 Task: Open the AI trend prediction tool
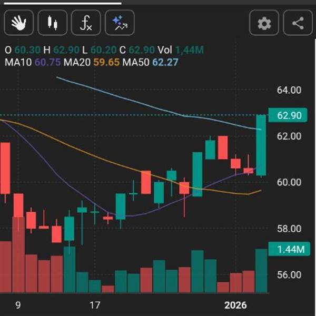[x=120, y=23]
